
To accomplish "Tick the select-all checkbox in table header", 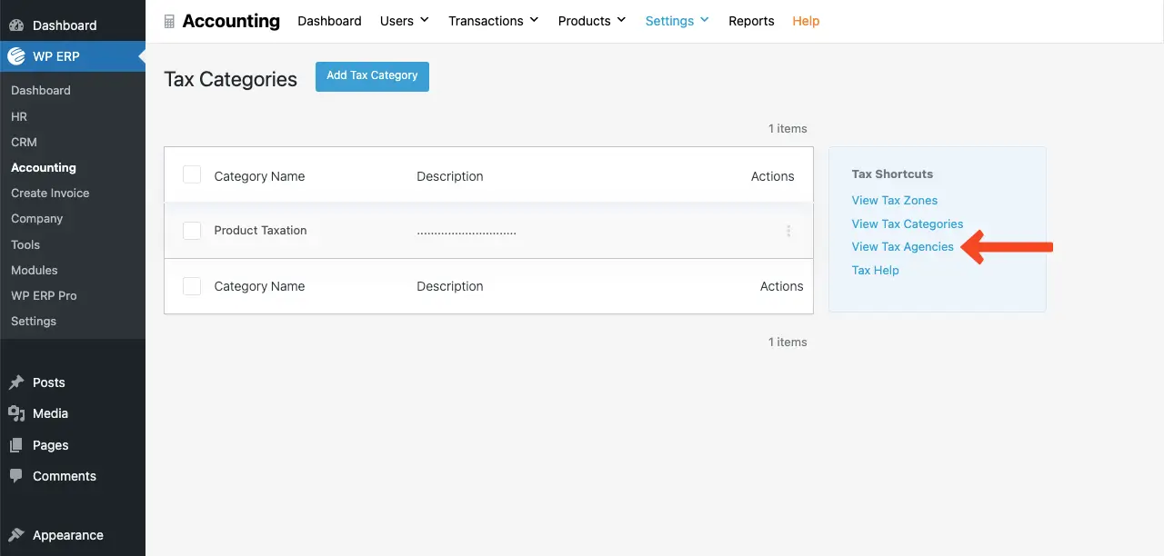I will pos(192,174).
